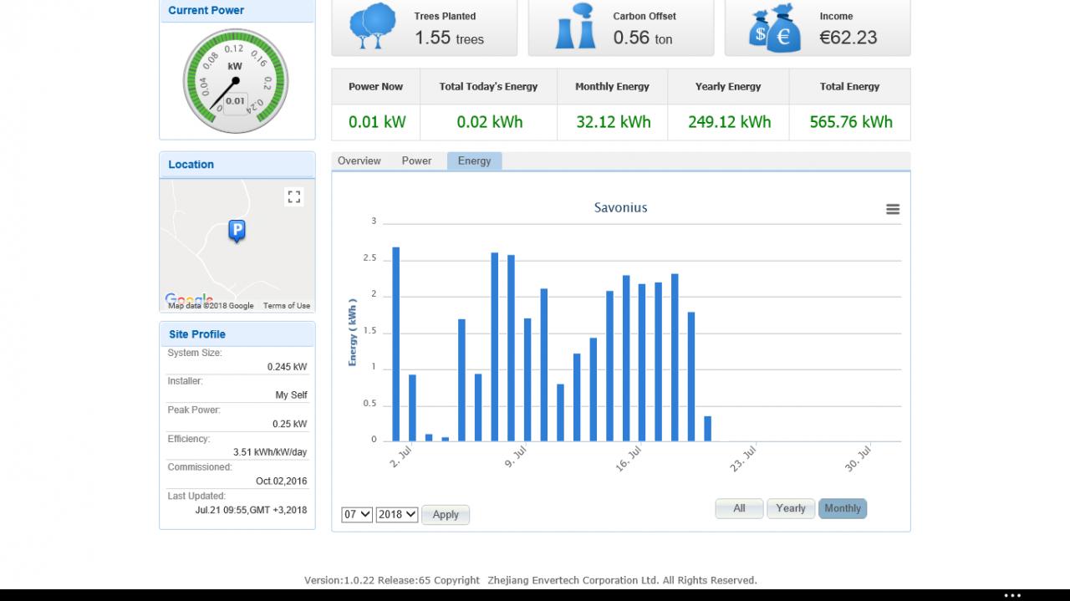This screenshot has width=1070, height=601.
Task: Click the Power Now value 0.01 kW
Action: click(x=377, y=122)
